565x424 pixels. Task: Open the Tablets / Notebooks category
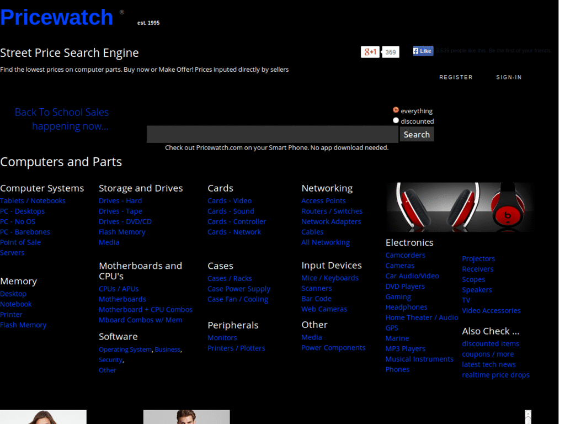point(33,201)
